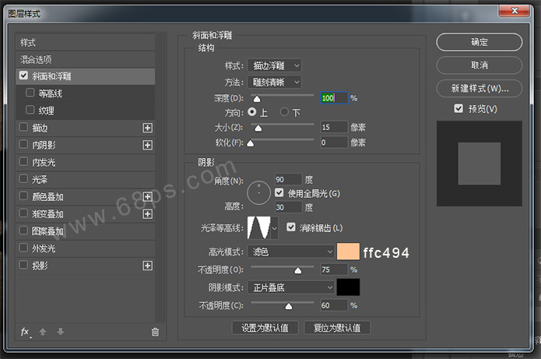
Task: Select the 样式 styles list item
Action: pos(85,43)
